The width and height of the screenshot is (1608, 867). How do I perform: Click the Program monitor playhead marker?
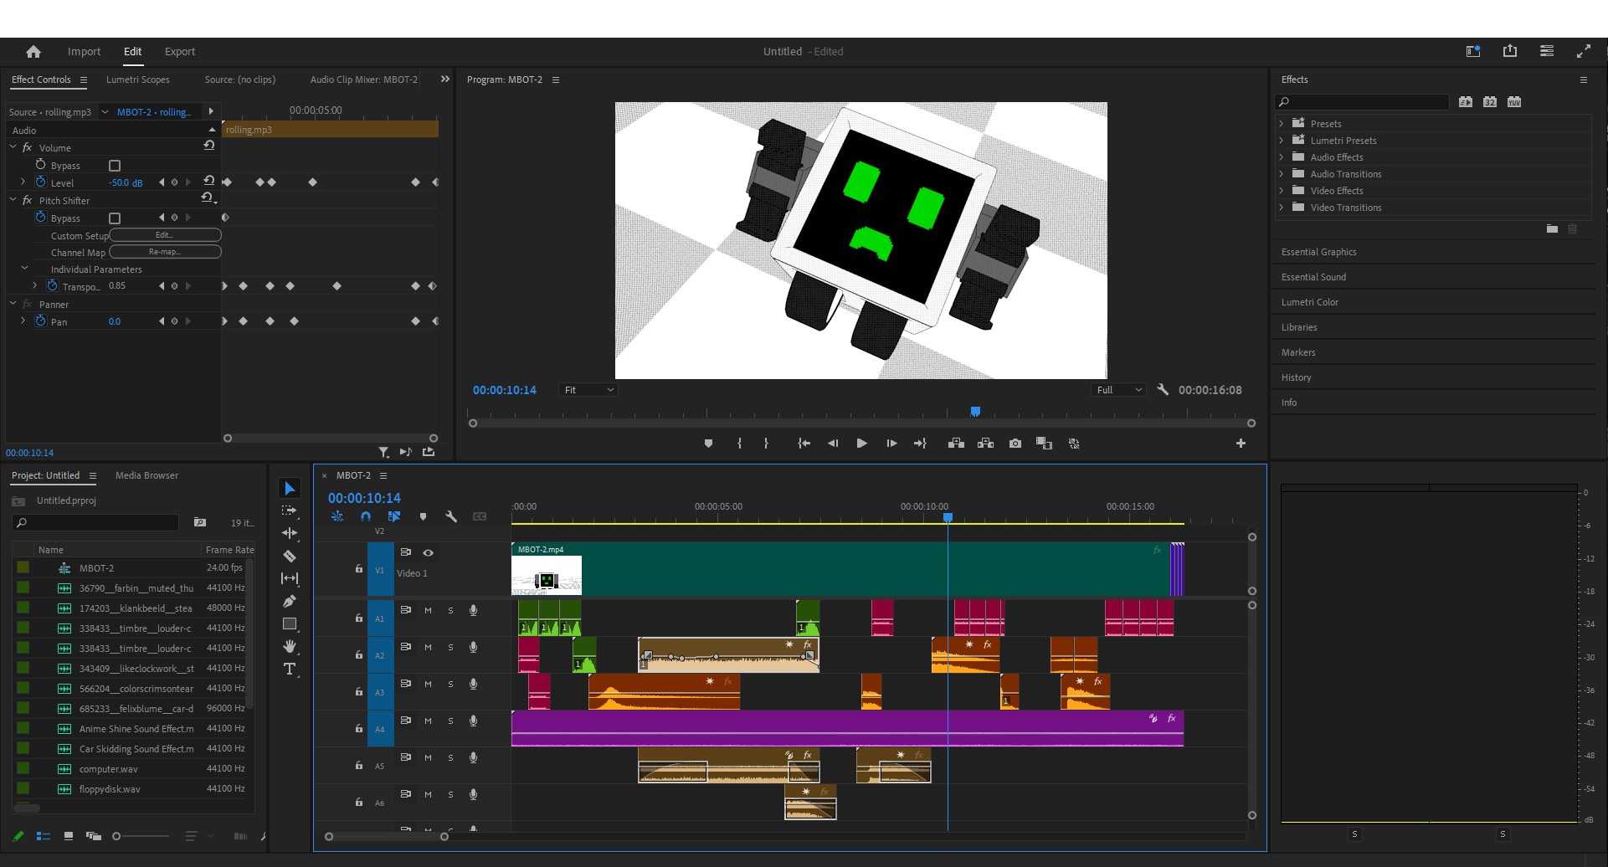click(975, 411)
